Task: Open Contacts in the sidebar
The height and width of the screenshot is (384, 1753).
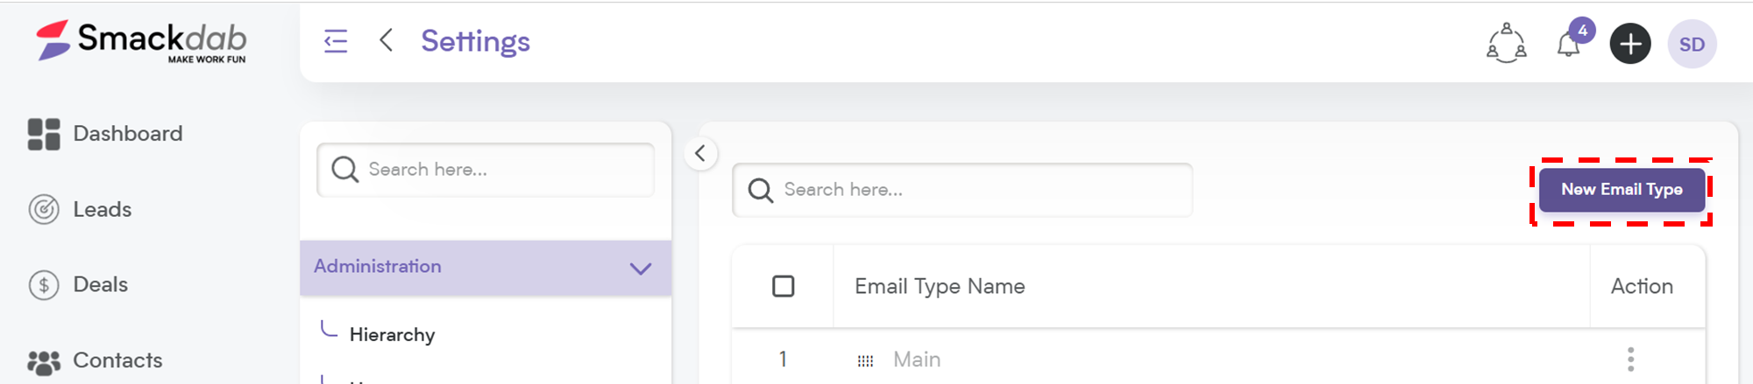Action: pyautogui.click(x=95, y=360)
